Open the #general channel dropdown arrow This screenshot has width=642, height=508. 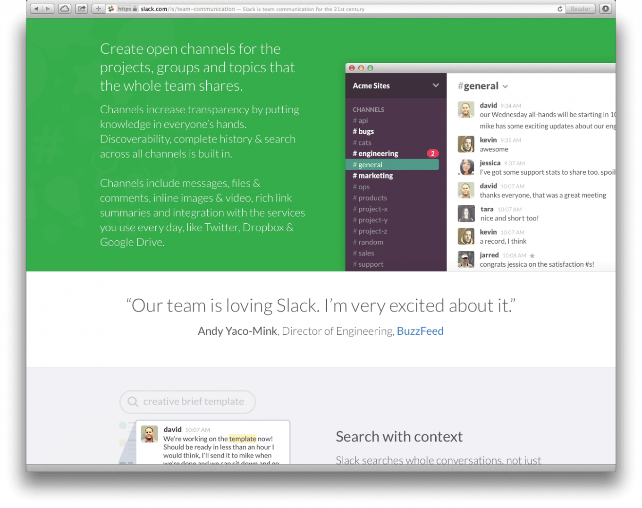(x=505, y=86)
